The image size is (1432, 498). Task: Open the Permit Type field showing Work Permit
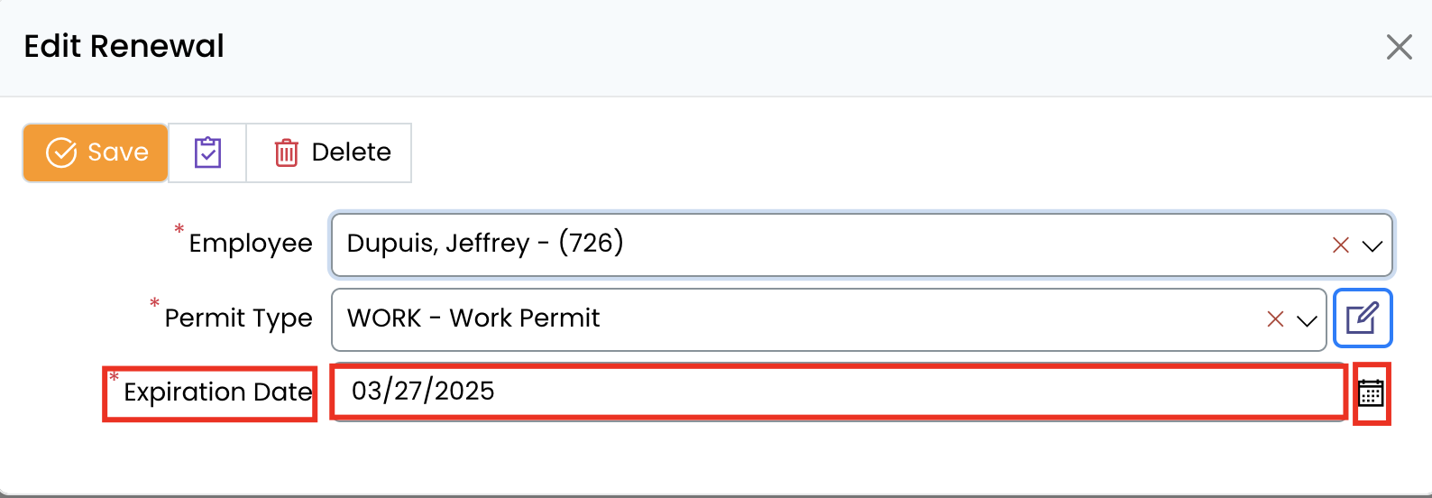point(794,318)
